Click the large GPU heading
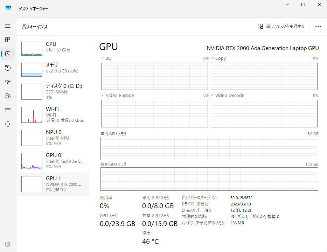The image size is (327, 252). pos(109,47)
